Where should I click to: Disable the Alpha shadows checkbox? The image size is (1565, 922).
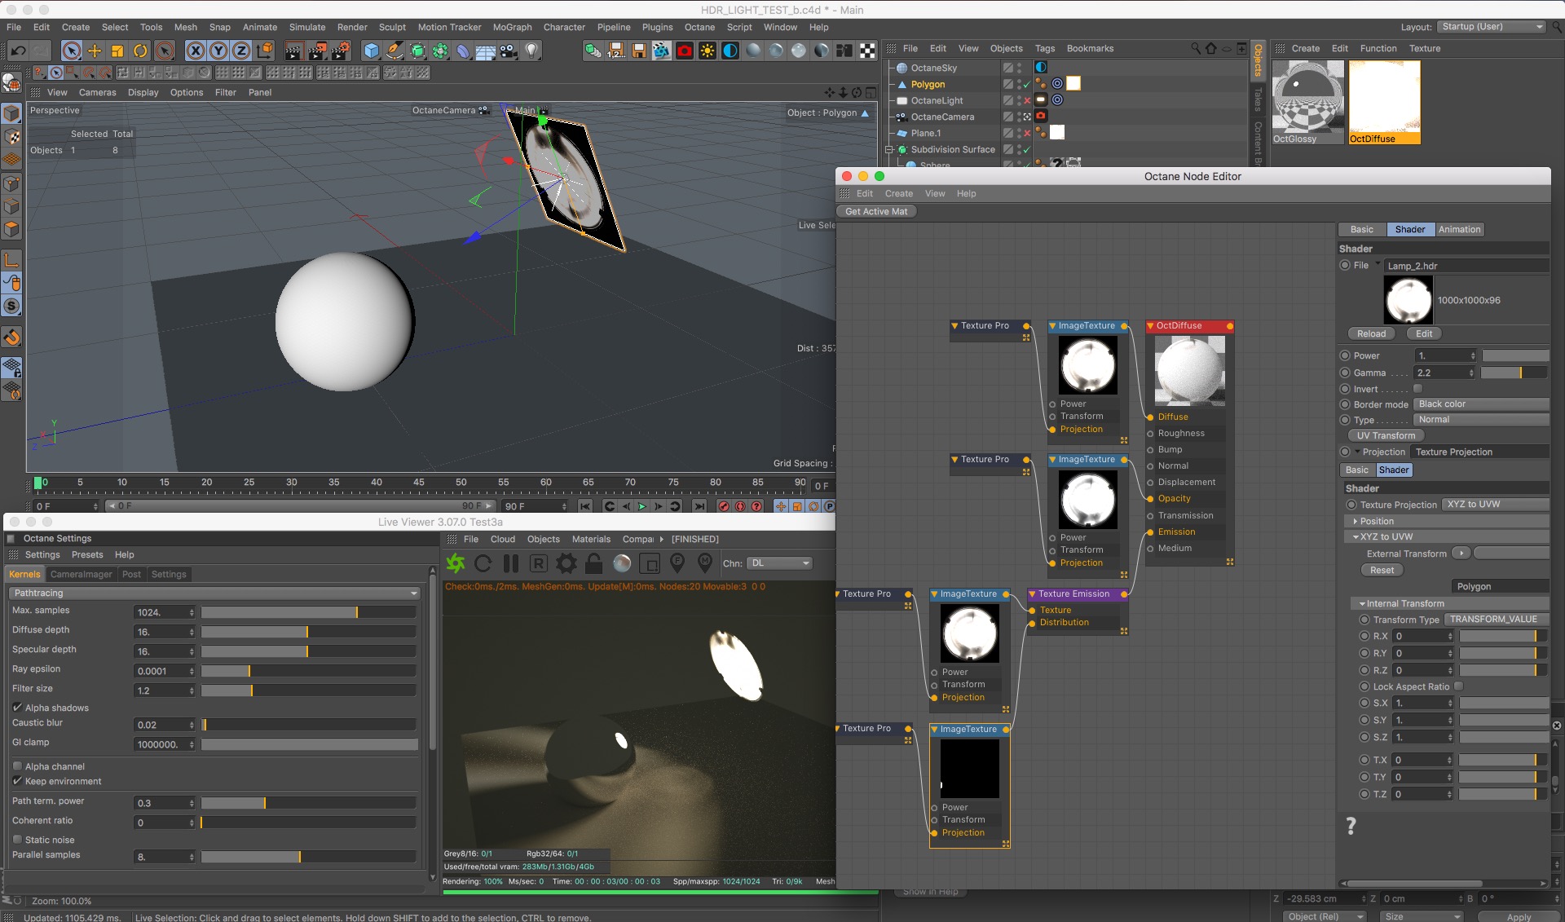pos(17,708)
